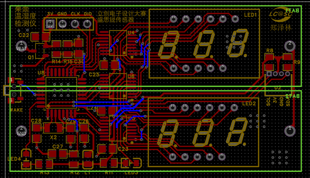Select the C26 capacitor label

[83, 121]
